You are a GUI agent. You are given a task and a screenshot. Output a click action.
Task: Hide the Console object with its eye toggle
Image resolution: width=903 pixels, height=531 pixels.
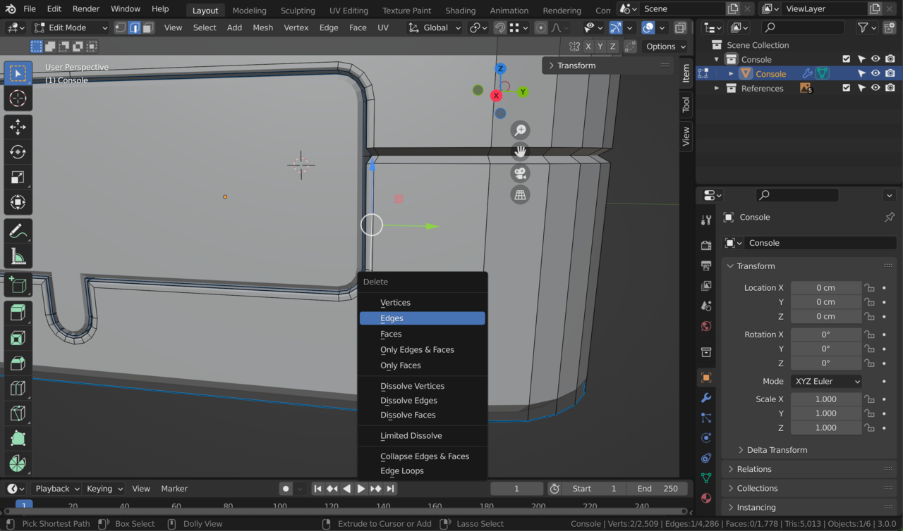(875, 73)
